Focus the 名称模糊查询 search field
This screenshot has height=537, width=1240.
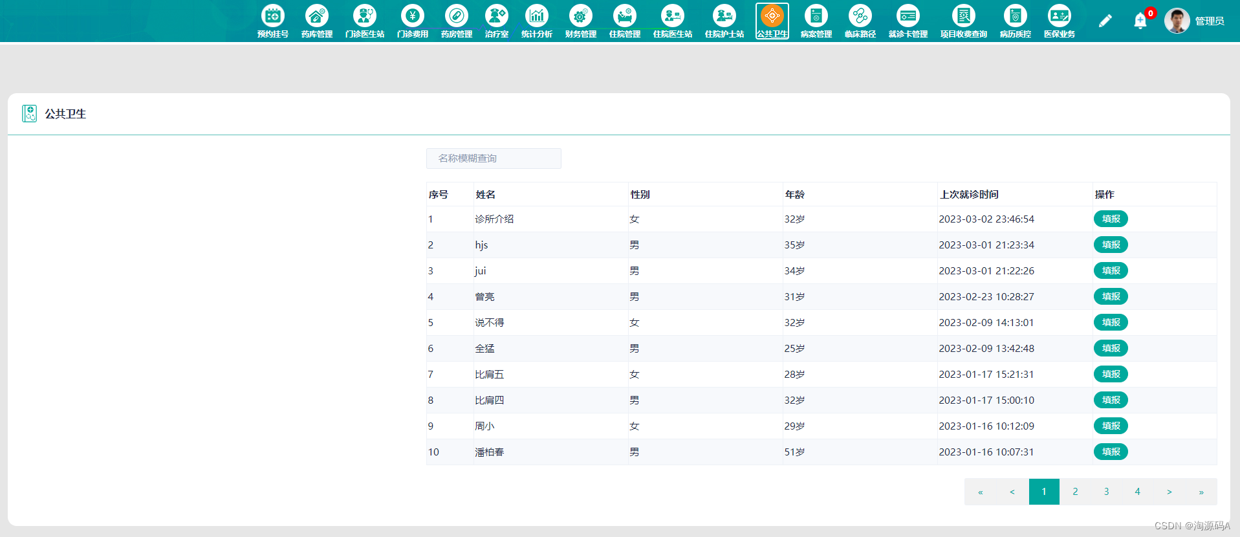(x=494, y=159)
